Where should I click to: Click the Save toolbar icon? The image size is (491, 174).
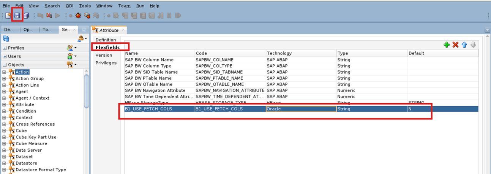click(17, 16)
